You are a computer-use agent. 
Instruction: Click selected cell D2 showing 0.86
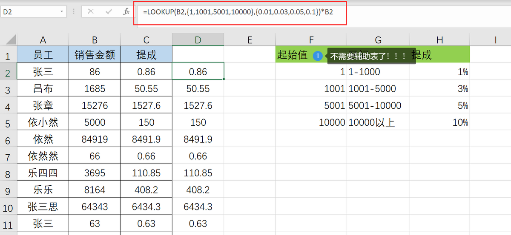click(198, 72)
